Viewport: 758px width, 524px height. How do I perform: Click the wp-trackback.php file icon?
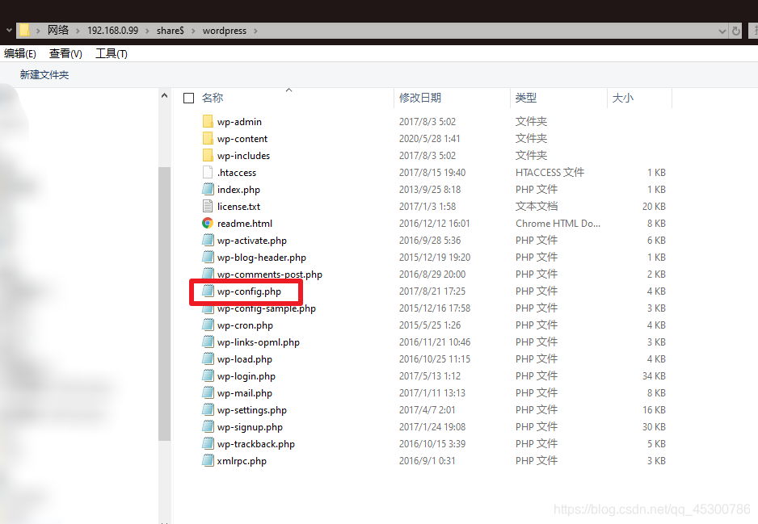point(208,443)
